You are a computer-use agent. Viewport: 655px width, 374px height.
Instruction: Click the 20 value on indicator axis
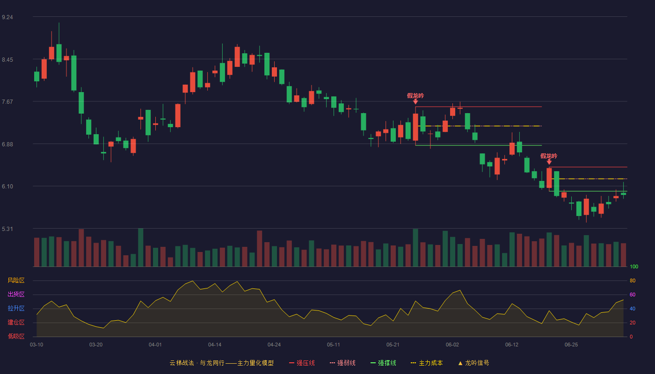(x=633, y=323)
